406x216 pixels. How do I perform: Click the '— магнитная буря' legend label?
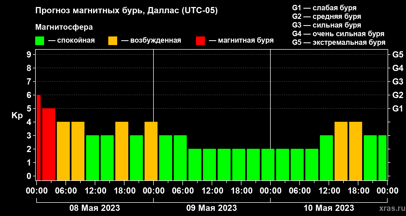point(241,40)
